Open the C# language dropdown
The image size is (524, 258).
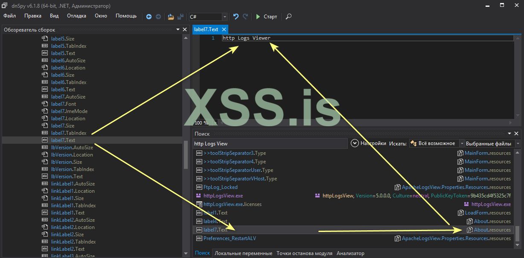224,17
